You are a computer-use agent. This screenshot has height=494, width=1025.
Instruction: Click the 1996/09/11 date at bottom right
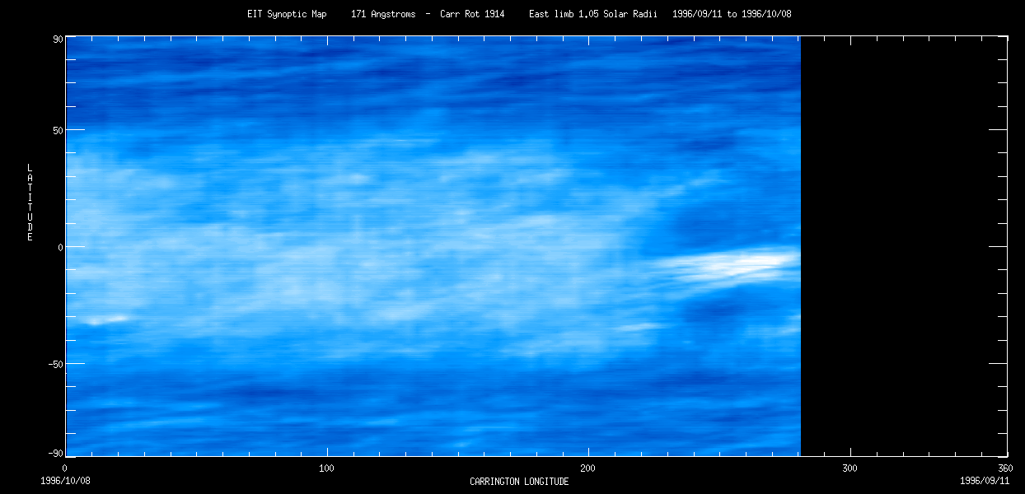(x=985, y=480)
